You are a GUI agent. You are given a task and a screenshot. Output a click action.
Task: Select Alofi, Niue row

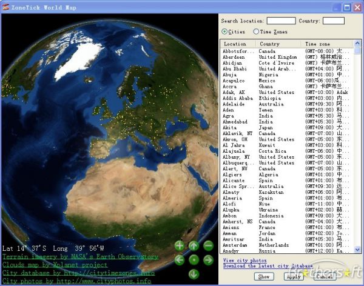point(287,204)
